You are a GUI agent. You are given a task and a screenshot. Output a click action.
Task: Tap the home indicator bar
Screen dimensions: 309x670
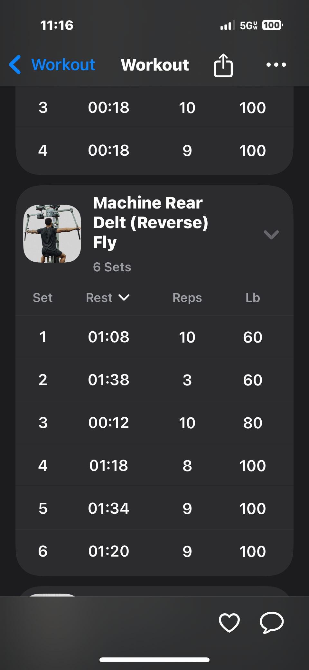pos(154,660)
